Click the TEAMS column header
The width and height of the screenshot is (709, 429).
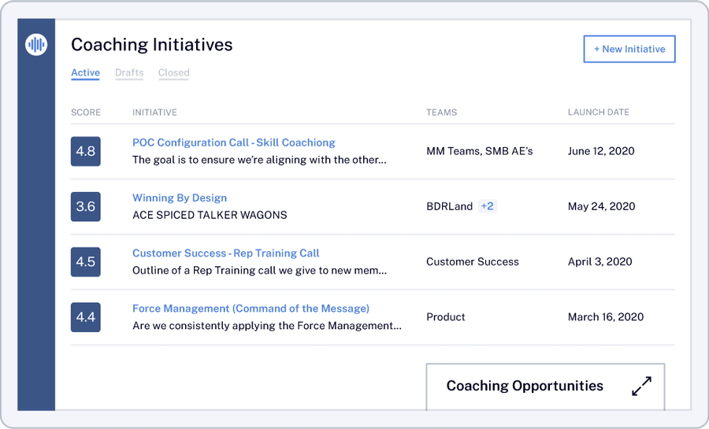coord(442,113)
